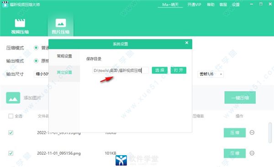Click file name 2022-11-01_095156.png
This screenshot has height=167, width=274.
click(59, 153)
